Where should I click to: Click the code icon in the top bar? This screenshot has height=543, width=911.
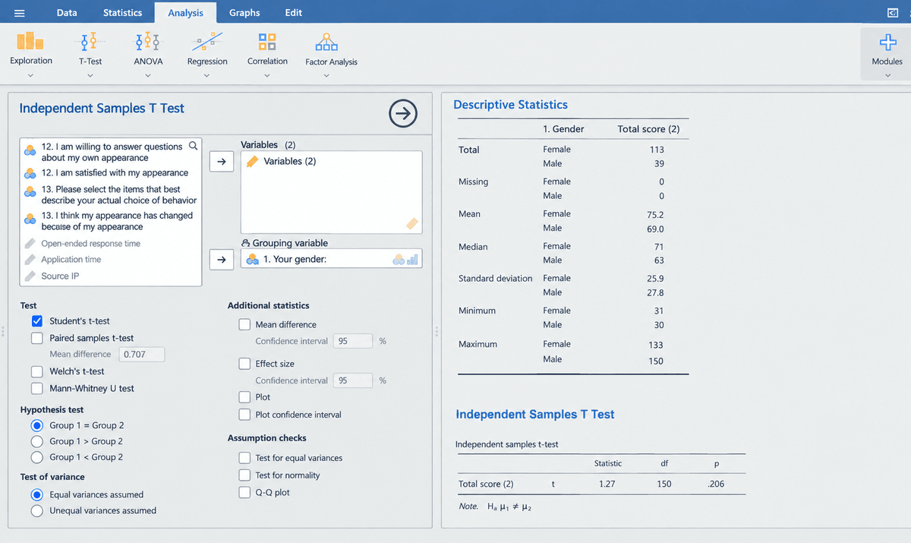click(892, 13)
